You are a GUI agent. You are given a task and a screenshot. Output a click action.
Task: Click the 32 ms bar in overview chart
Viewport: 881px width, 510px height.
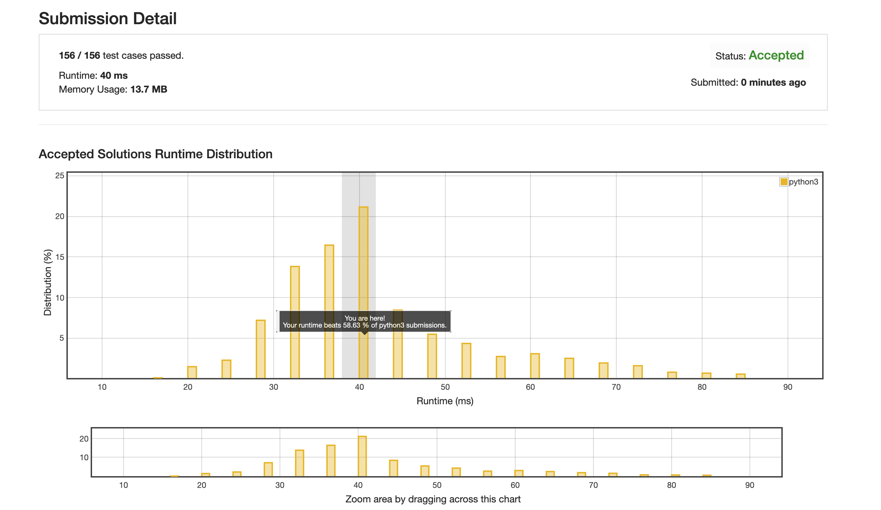pos(299,463)
